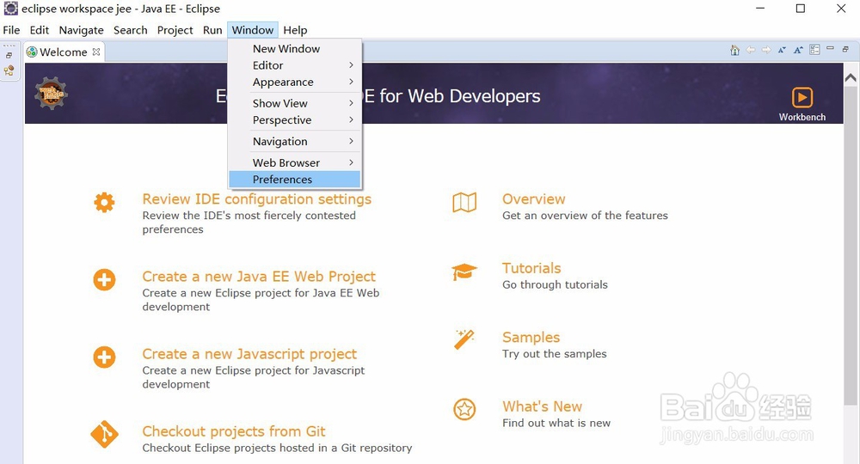Click the Workbench label
The image size is (860, 464).
pos(802,117)
